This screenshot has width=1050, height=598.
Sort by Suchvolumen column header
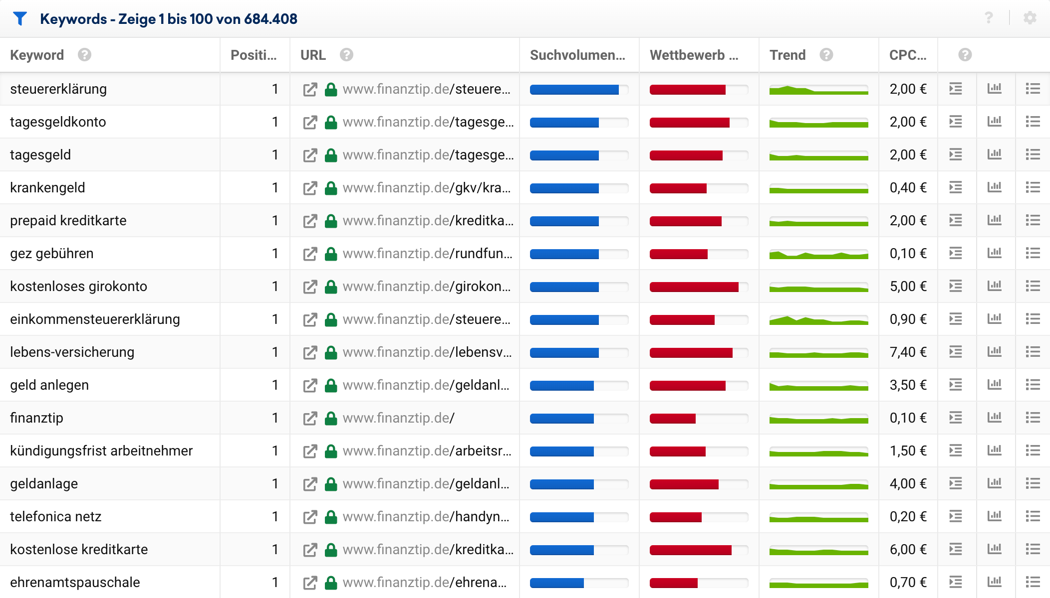(x=577, y=55)
